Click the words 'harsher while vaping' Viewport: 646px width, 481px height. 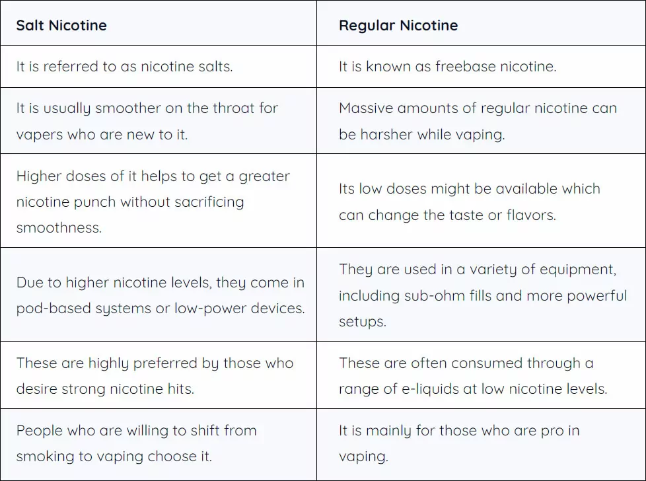[433, 135]
